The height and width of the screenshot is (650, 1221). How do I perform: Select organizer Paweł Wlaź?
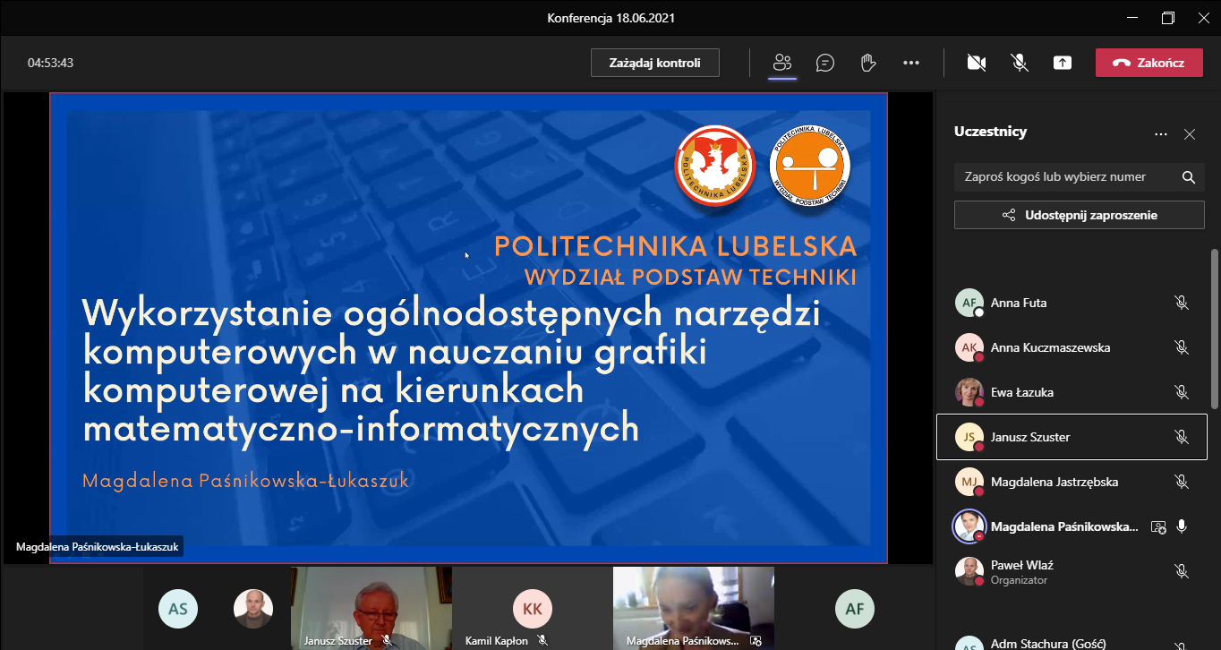[x=1072, y=571]
